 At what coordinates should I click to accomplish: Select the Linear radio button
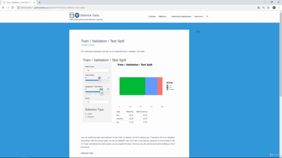(x=86, y=114)
